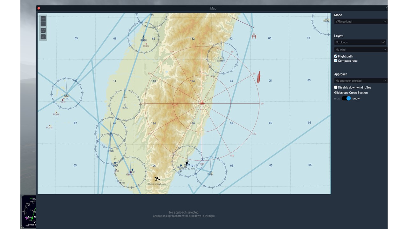Select the RCLG airport marker

[x=146, y=44]
